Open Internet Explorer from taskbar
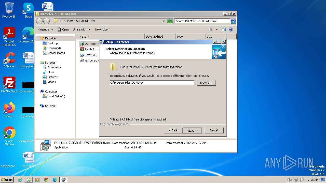 [20, 180]
